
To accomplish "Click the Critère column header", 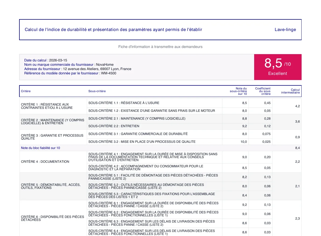I will (26, 91).
